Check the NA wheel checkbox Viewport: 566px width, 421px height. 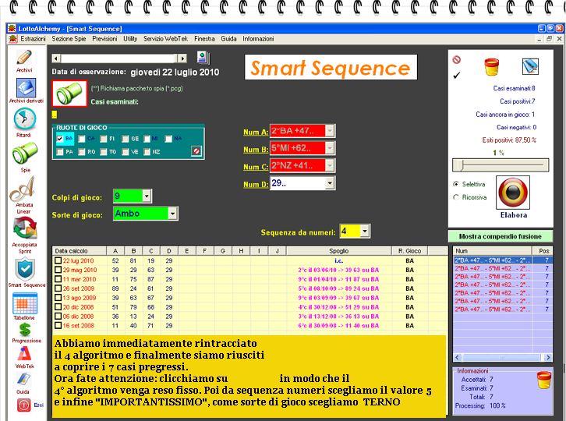(168, 139)
